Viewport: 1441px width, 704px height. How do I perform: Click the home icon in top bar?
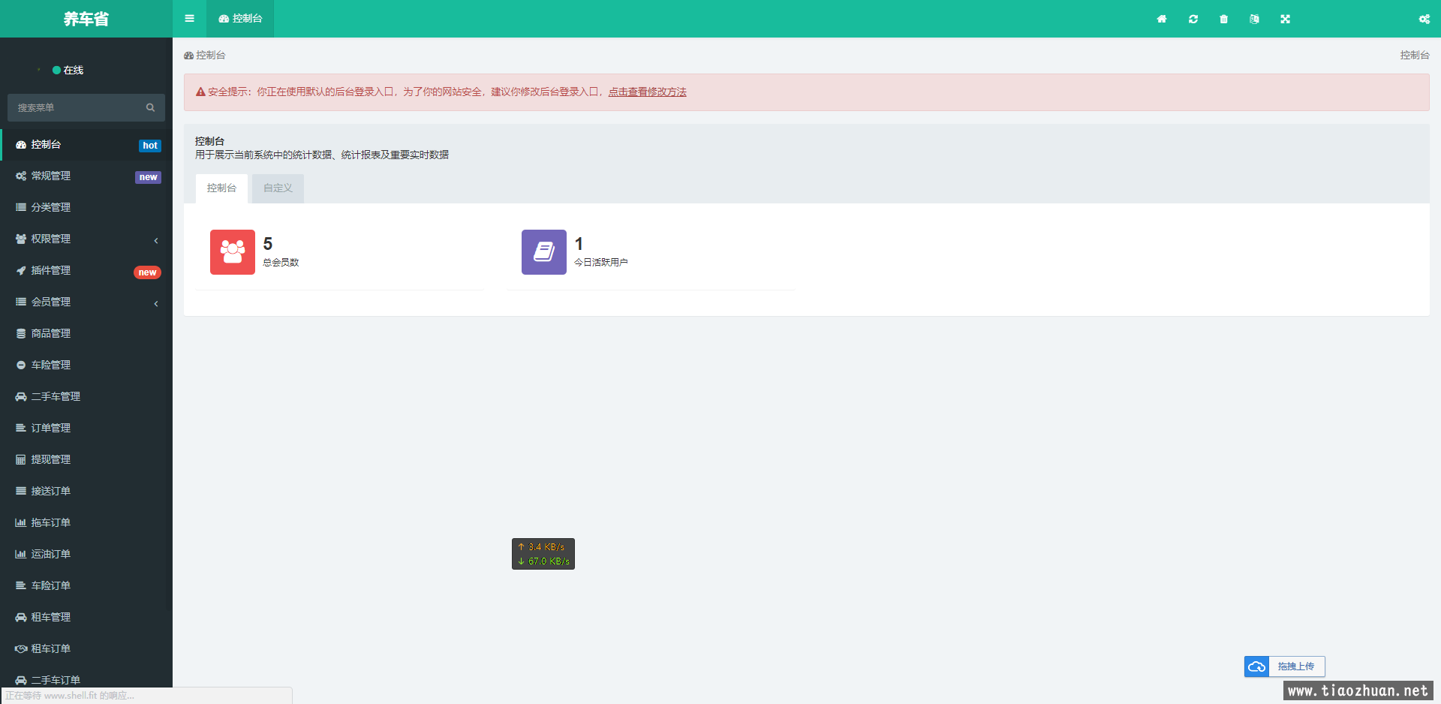pos(1161,19)
